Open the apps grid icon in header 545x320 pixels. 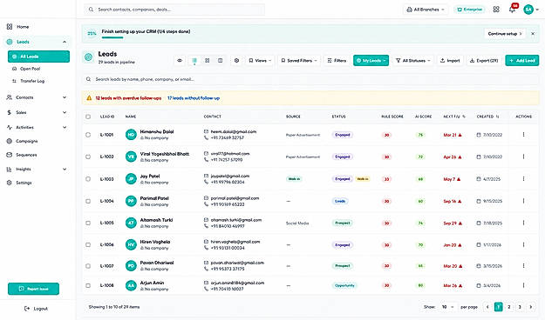496,10
